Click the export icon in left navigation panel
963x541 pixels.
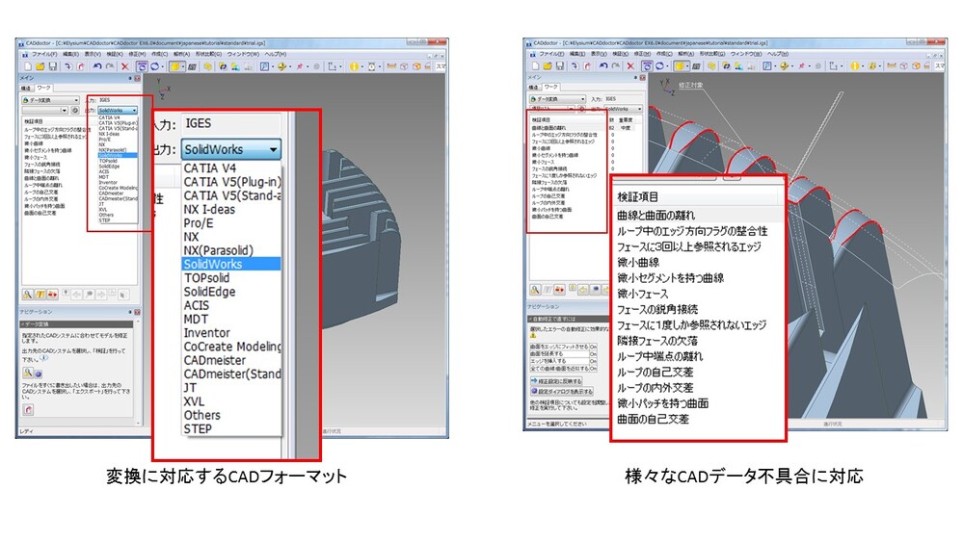click(x=28, y=409)
